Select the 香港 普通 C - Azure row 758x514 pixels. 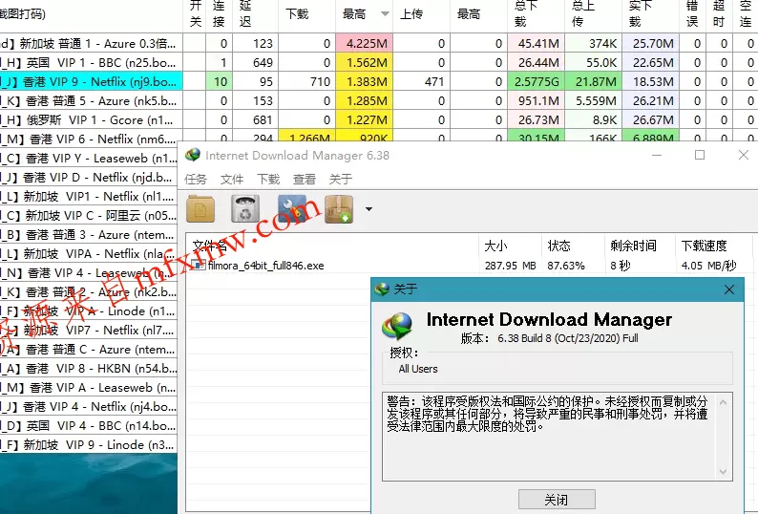click(89, 350)
